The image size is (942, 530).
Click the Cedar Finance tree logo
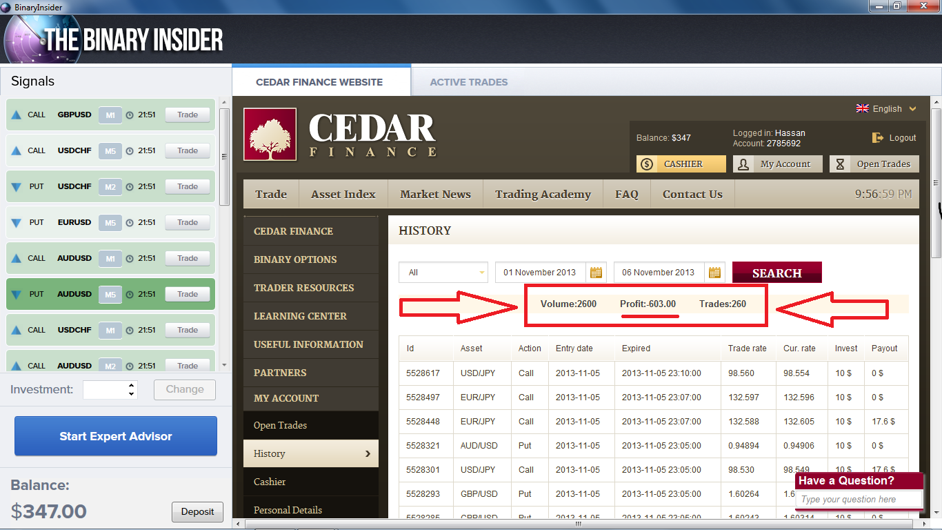pos(270,134)
